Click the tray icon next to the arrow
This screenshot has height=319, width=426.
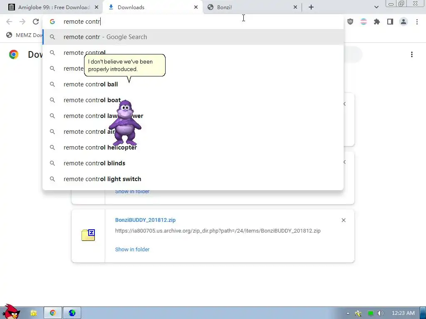358,313
